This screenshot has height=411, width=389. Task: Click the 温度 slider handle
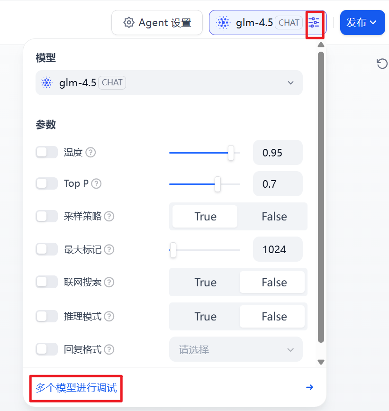pyautogui.click(x=231, y=153)
